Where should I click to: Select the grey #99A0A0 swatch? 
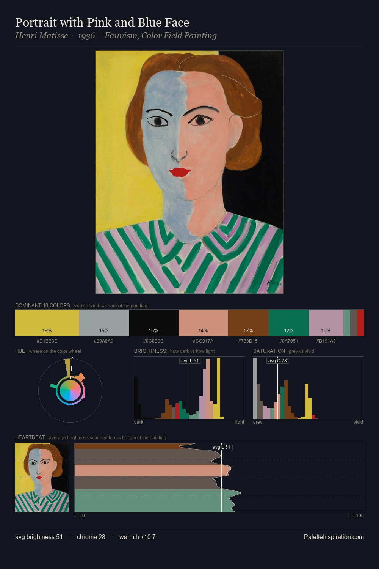pos(104,323)
